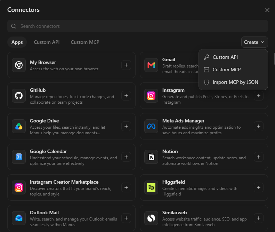
Task: Focus the Search connectors field
Action: coord(138,26)
